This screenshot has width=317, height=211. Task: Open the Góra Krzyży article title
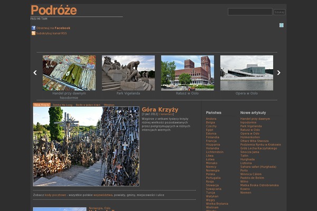(x=160, y=110)
